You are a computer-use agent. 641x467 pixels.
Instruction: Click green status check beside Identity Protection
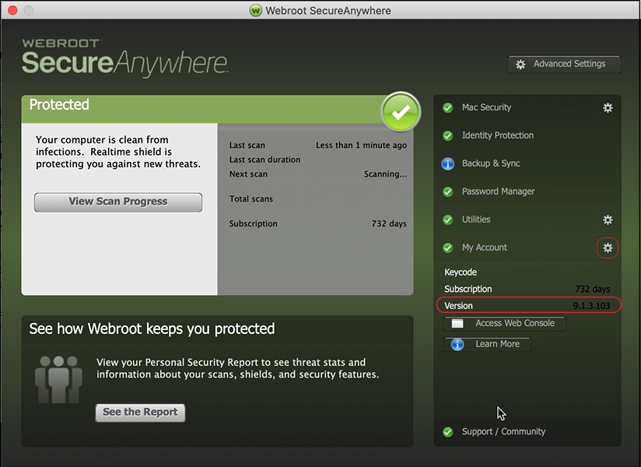449,135
